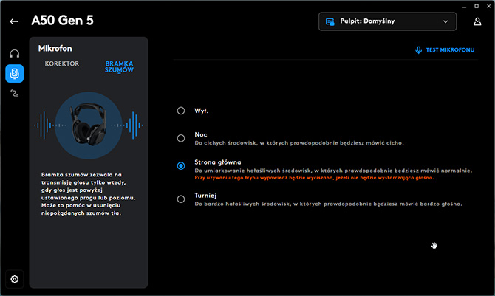495x296 pixels.
Task: Click the 'Do bardzo hałaśliwych środowisk' description
Action: 328,204
